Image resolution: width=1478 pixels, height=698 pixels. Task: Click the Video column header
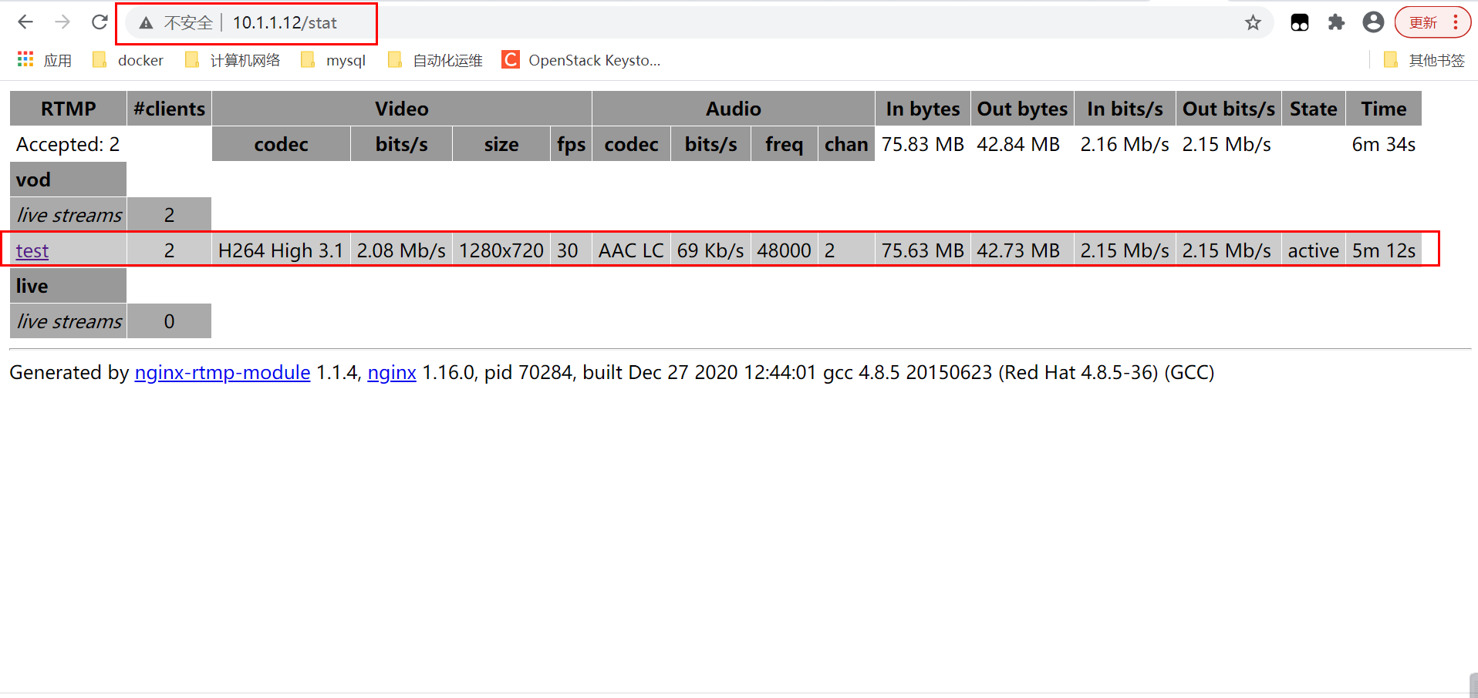click(x=402, y=109)
